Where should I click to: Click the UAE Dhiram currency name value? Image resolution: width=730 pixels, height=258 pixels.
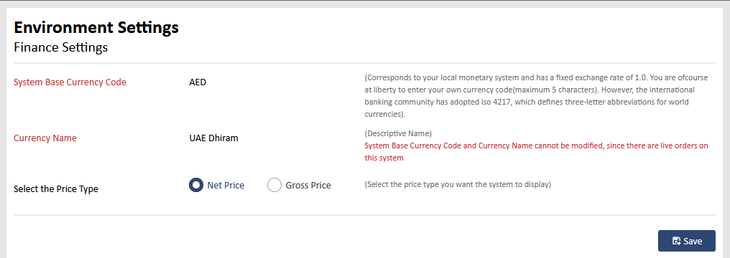213,138
